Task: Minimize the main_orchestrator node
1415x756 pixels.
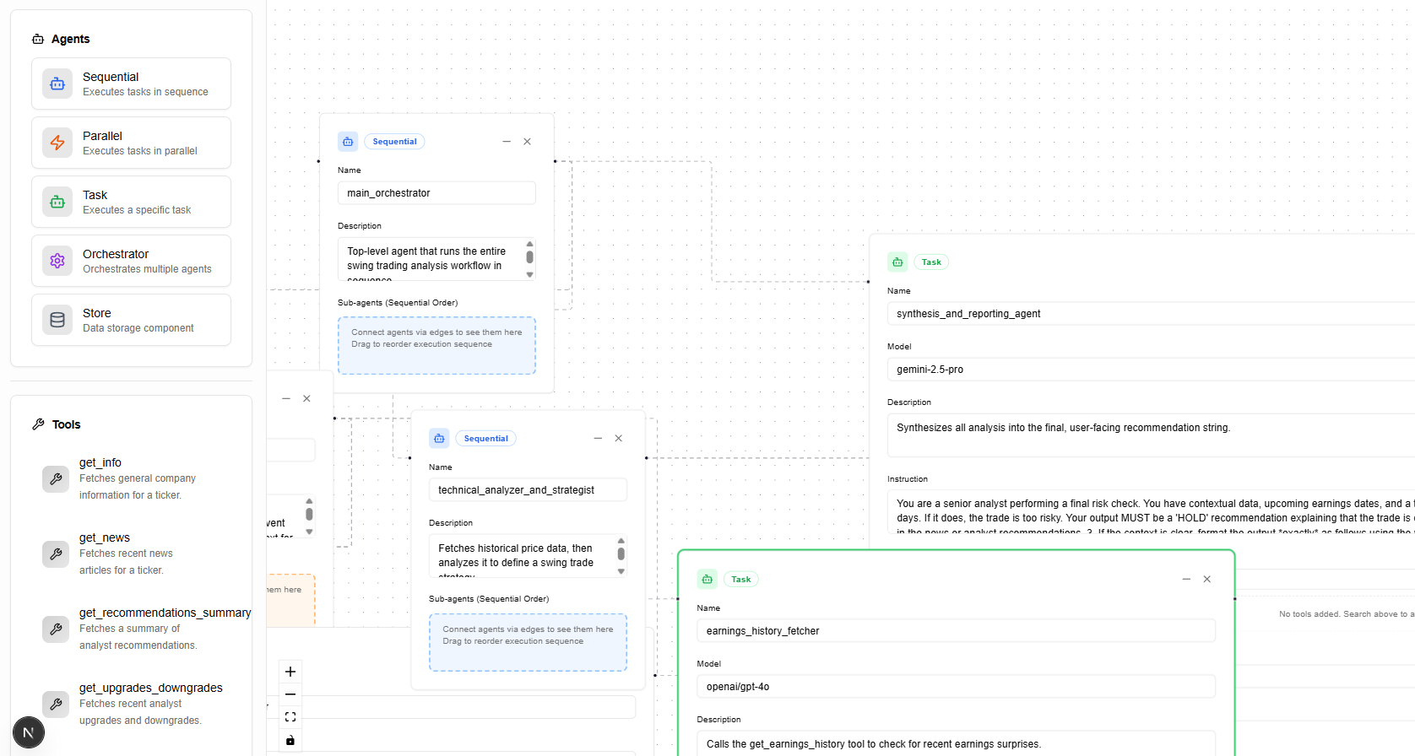Action: coord(507,142)
